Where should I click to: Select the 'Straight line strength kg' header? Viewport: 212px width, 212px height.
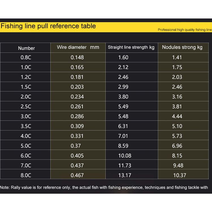[x=131, y=47]
